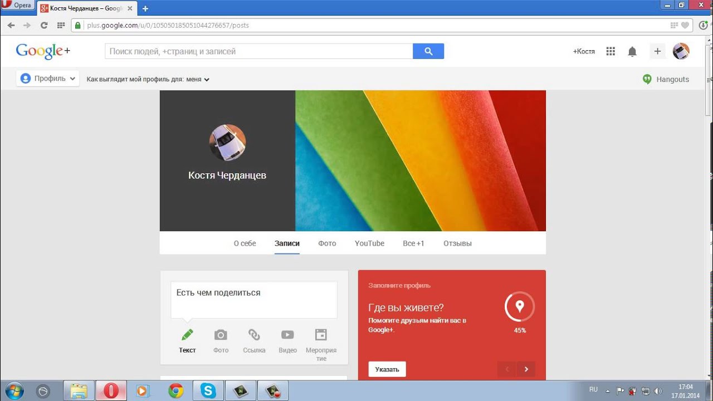
Task: Switch to the Отзывы tab
Action: pyautogui.click(x=457, y=243)
